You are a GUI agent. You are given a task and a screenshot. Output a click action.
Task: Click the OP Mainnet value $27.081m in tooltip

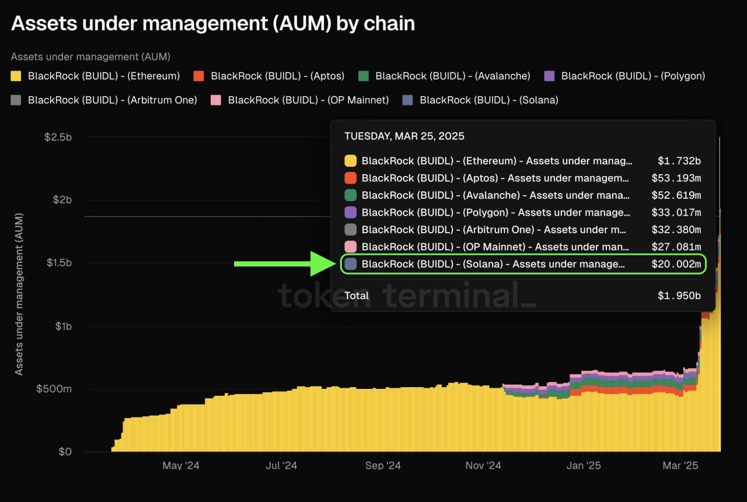(676, 247)
